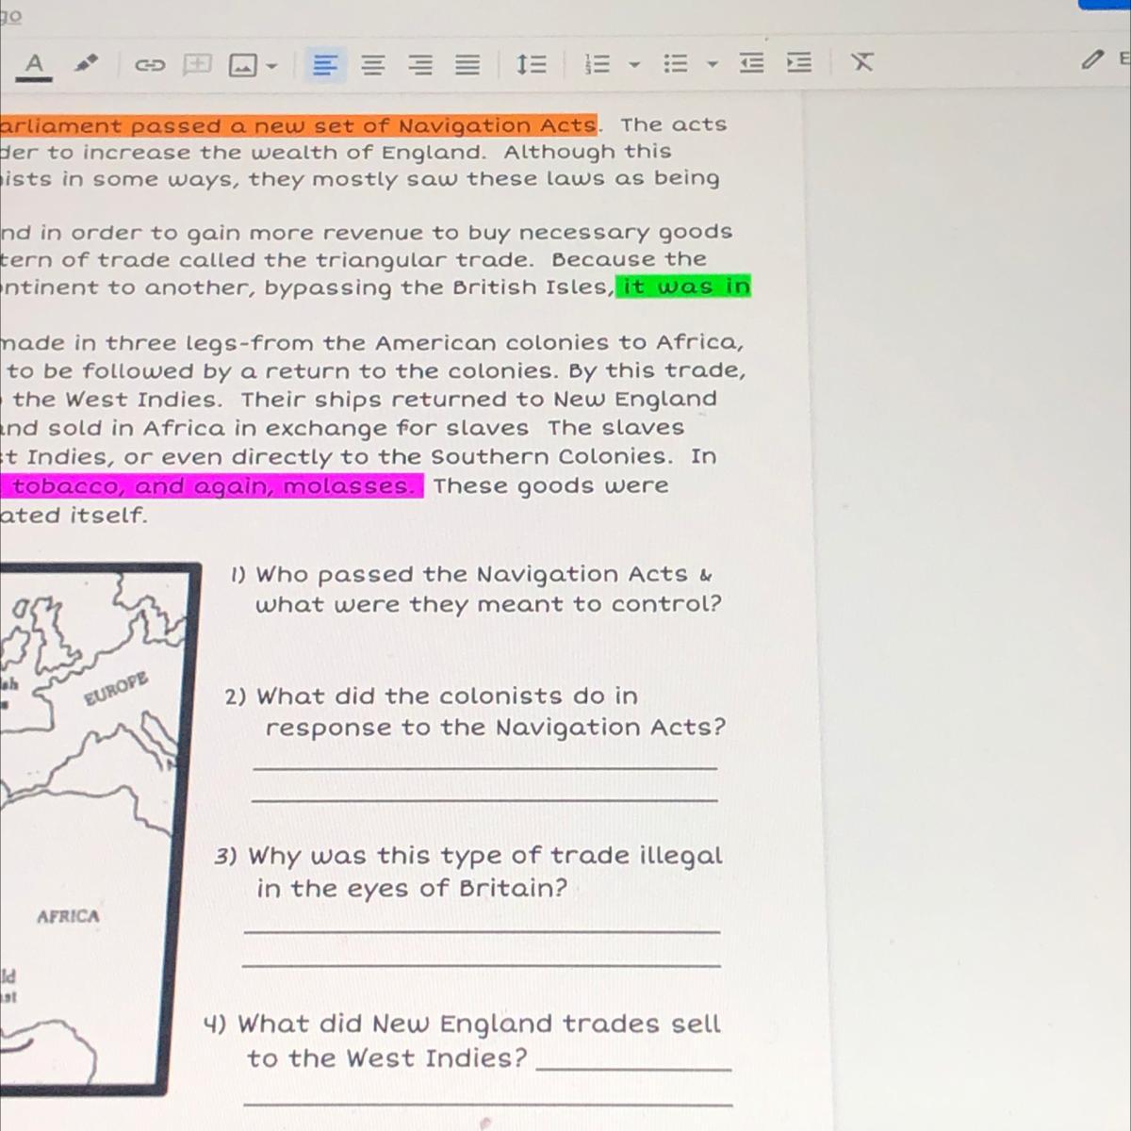Click the clear formatting icon
This screenshot has height=1131, width=1131.
(x=861, y=62)
